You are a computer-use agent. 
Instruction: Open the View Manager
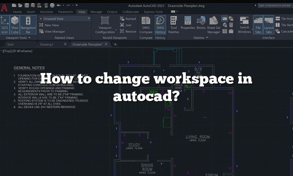tap(54, 31)
